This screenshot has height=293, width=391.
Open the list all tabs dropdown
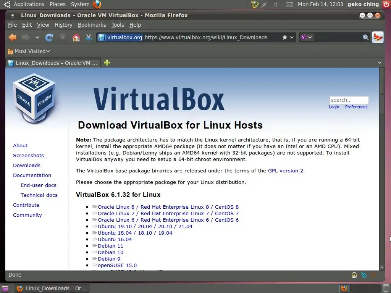tap(379, 63)
